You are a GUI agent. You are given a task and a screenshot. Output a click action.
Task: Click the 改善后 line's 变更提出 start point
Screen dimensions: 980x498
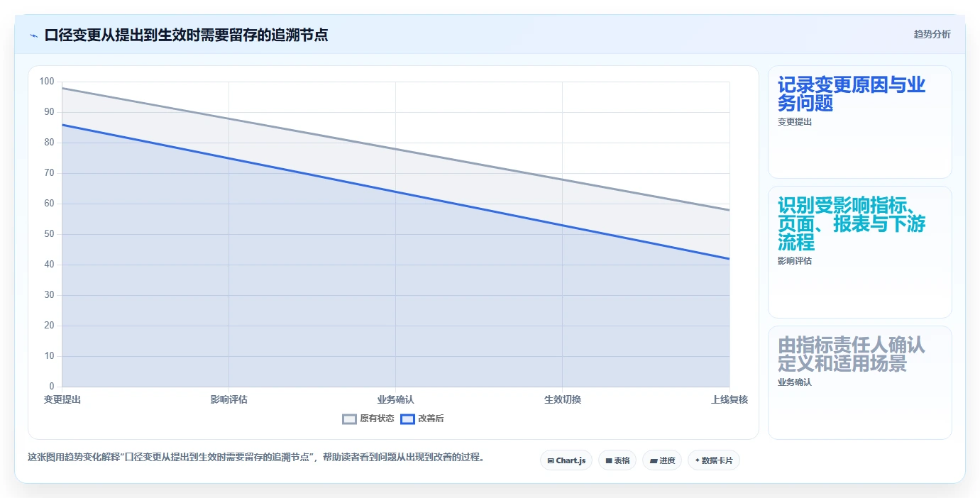tap(62, 125)
